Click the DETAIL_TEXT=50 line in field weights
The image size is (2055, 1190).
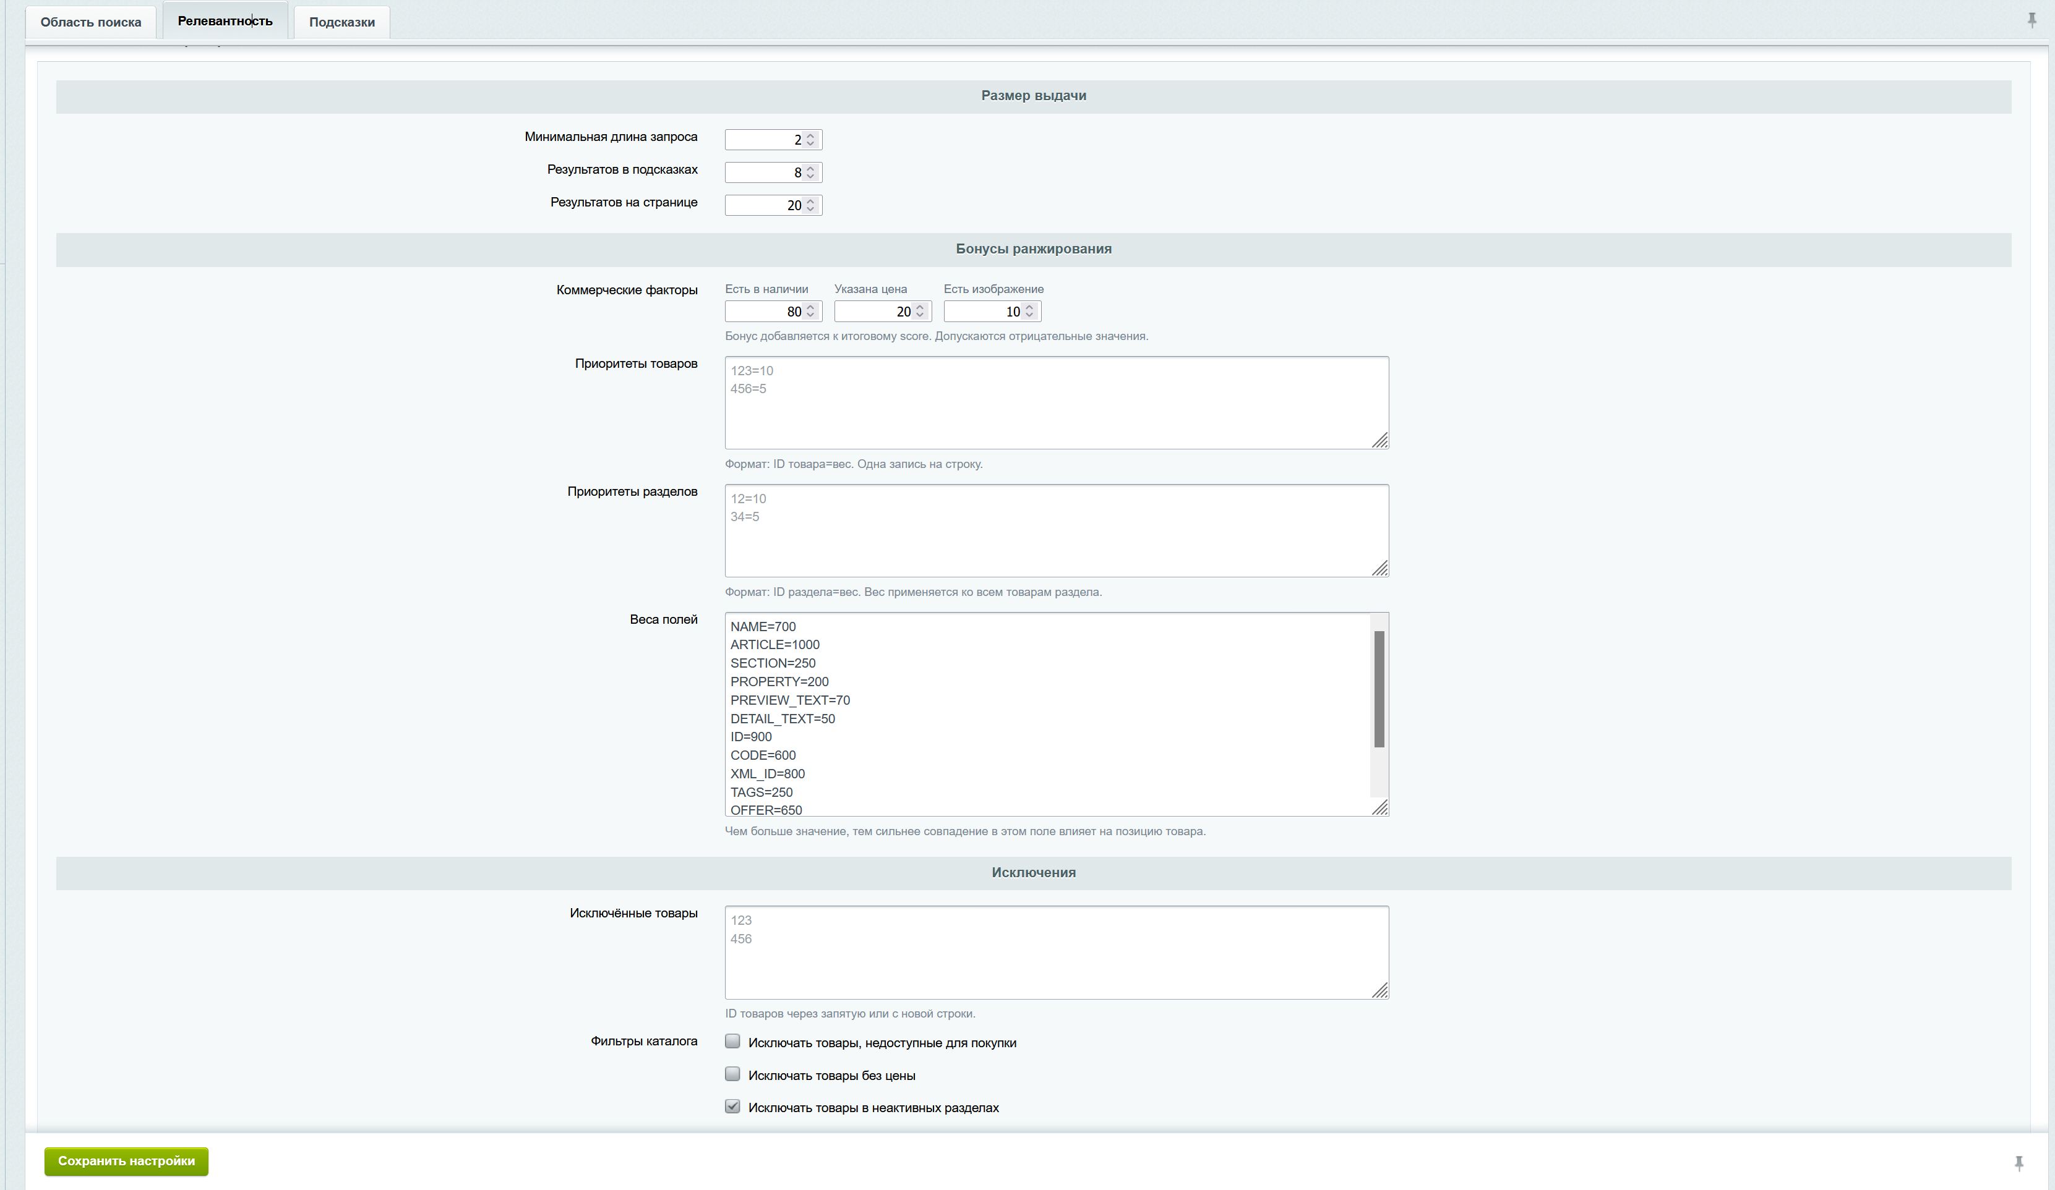click(x=783, y=718)
